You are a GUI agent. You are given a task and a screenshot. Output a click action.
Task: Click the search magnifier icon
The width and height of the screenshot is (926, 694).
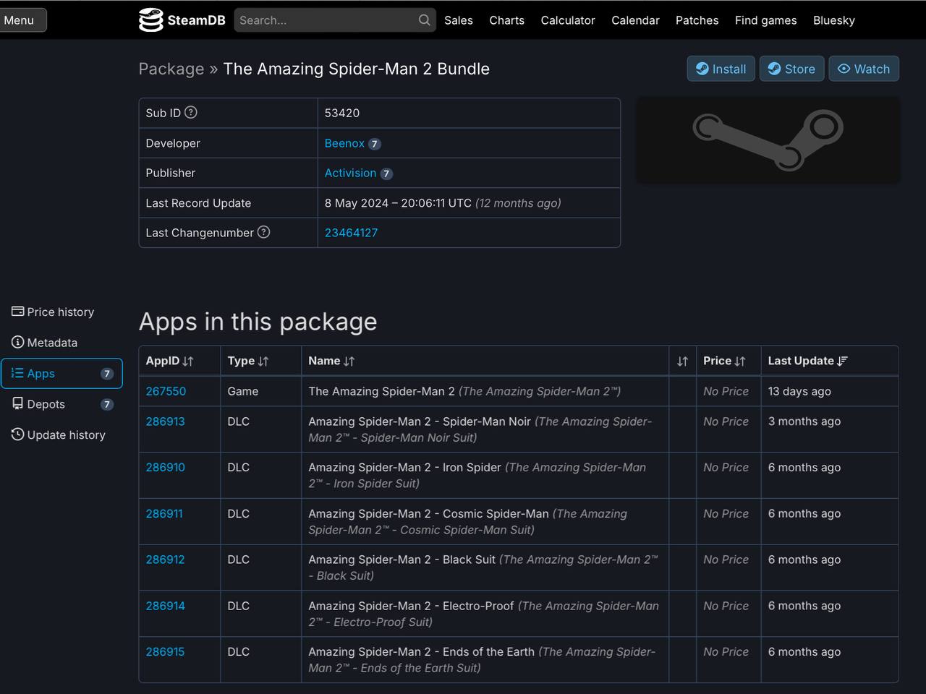point(424,20)
